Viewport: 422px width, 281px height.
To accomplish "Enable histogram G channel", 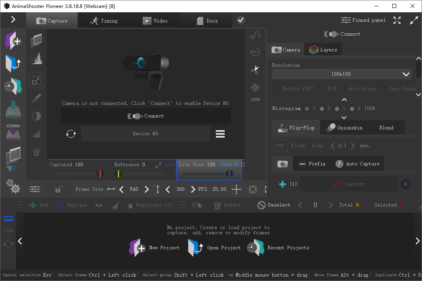I will 337,108.
